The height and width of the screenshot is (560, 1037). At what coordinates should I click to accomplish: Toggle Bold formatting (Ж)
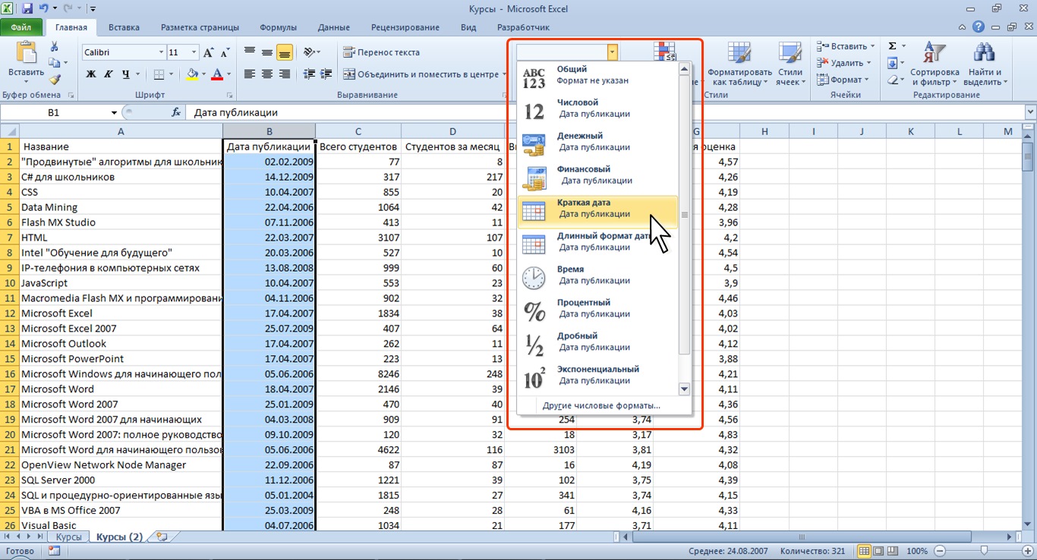coord(91,74)
